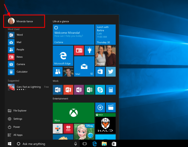The width and height of the screenshot is (188, 147).
Task: Launch the OneNote tile
Action: point(79,90)
